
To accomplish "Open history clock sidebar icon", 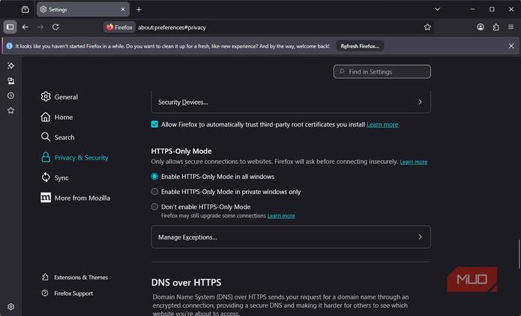I will pyautogui.click(x=11, y=96).
